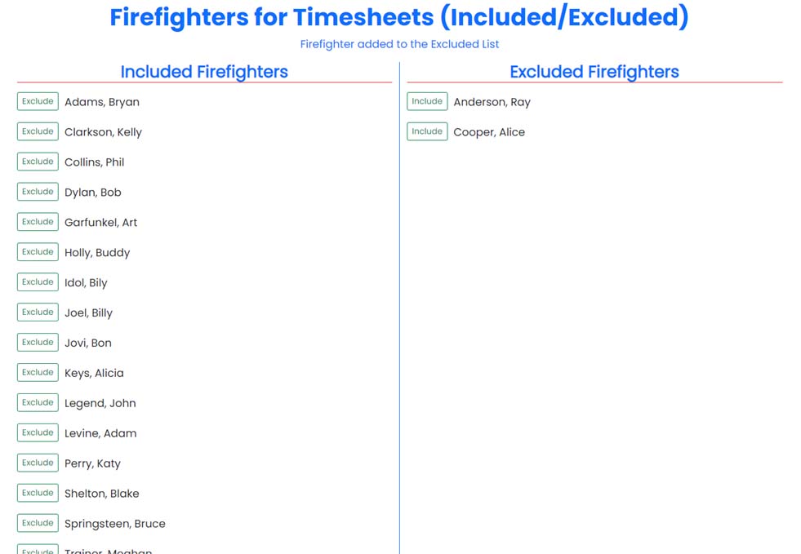Select the name Anderson, Ray

(492, 102)
